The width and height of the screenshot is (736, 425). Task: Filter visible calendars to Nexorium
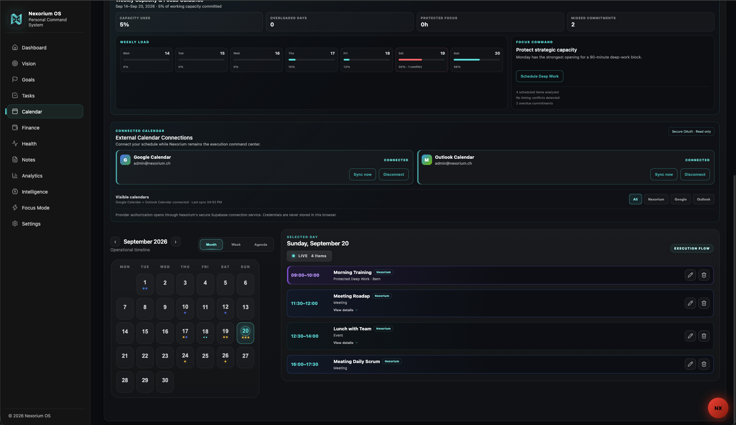(656, 199)
